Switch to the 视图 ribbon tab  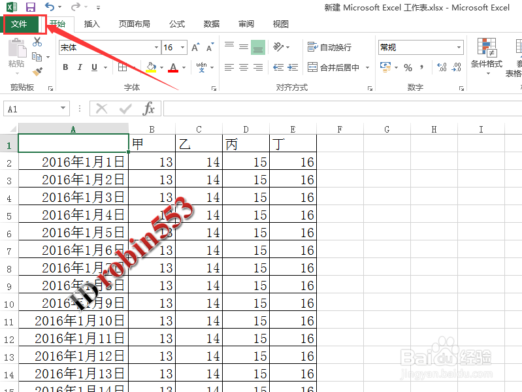[x=280, y=24]
